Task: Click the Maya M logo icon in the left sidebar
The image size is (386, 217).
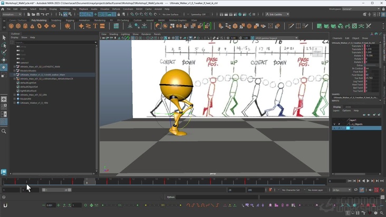Action: click(4, 172)
